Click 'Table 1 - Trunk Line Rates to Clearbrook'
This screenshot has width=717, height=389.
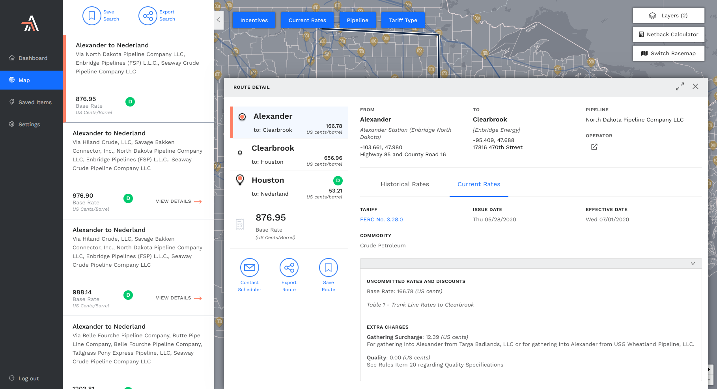[x=420, y=305]
